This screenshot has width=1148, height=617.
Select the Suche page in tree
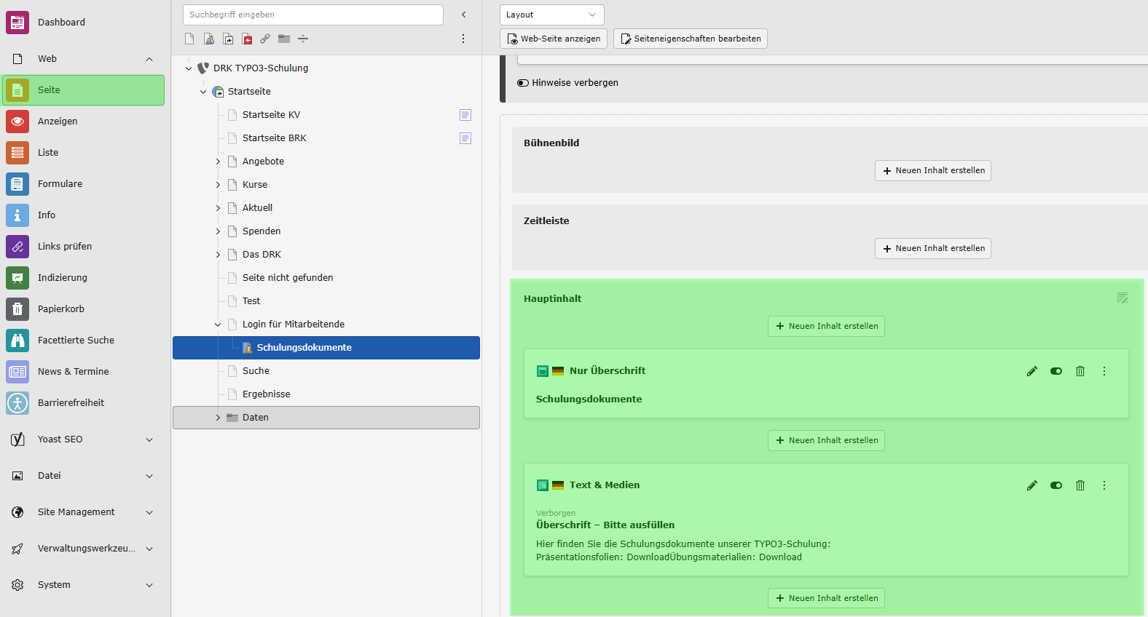pyautogui.click(x=256, y=371)
